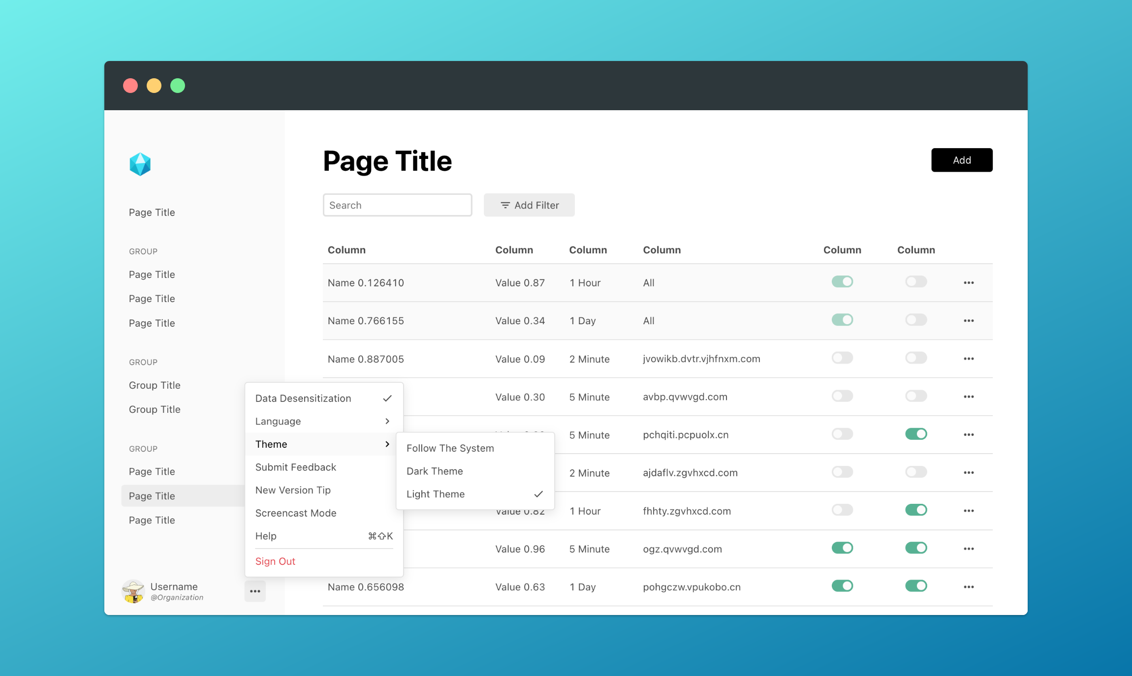This screenshot has width=1132, height=676.
Task: Click the Username avatar picture
Action: pyautogui.click(x=133, y=591)
